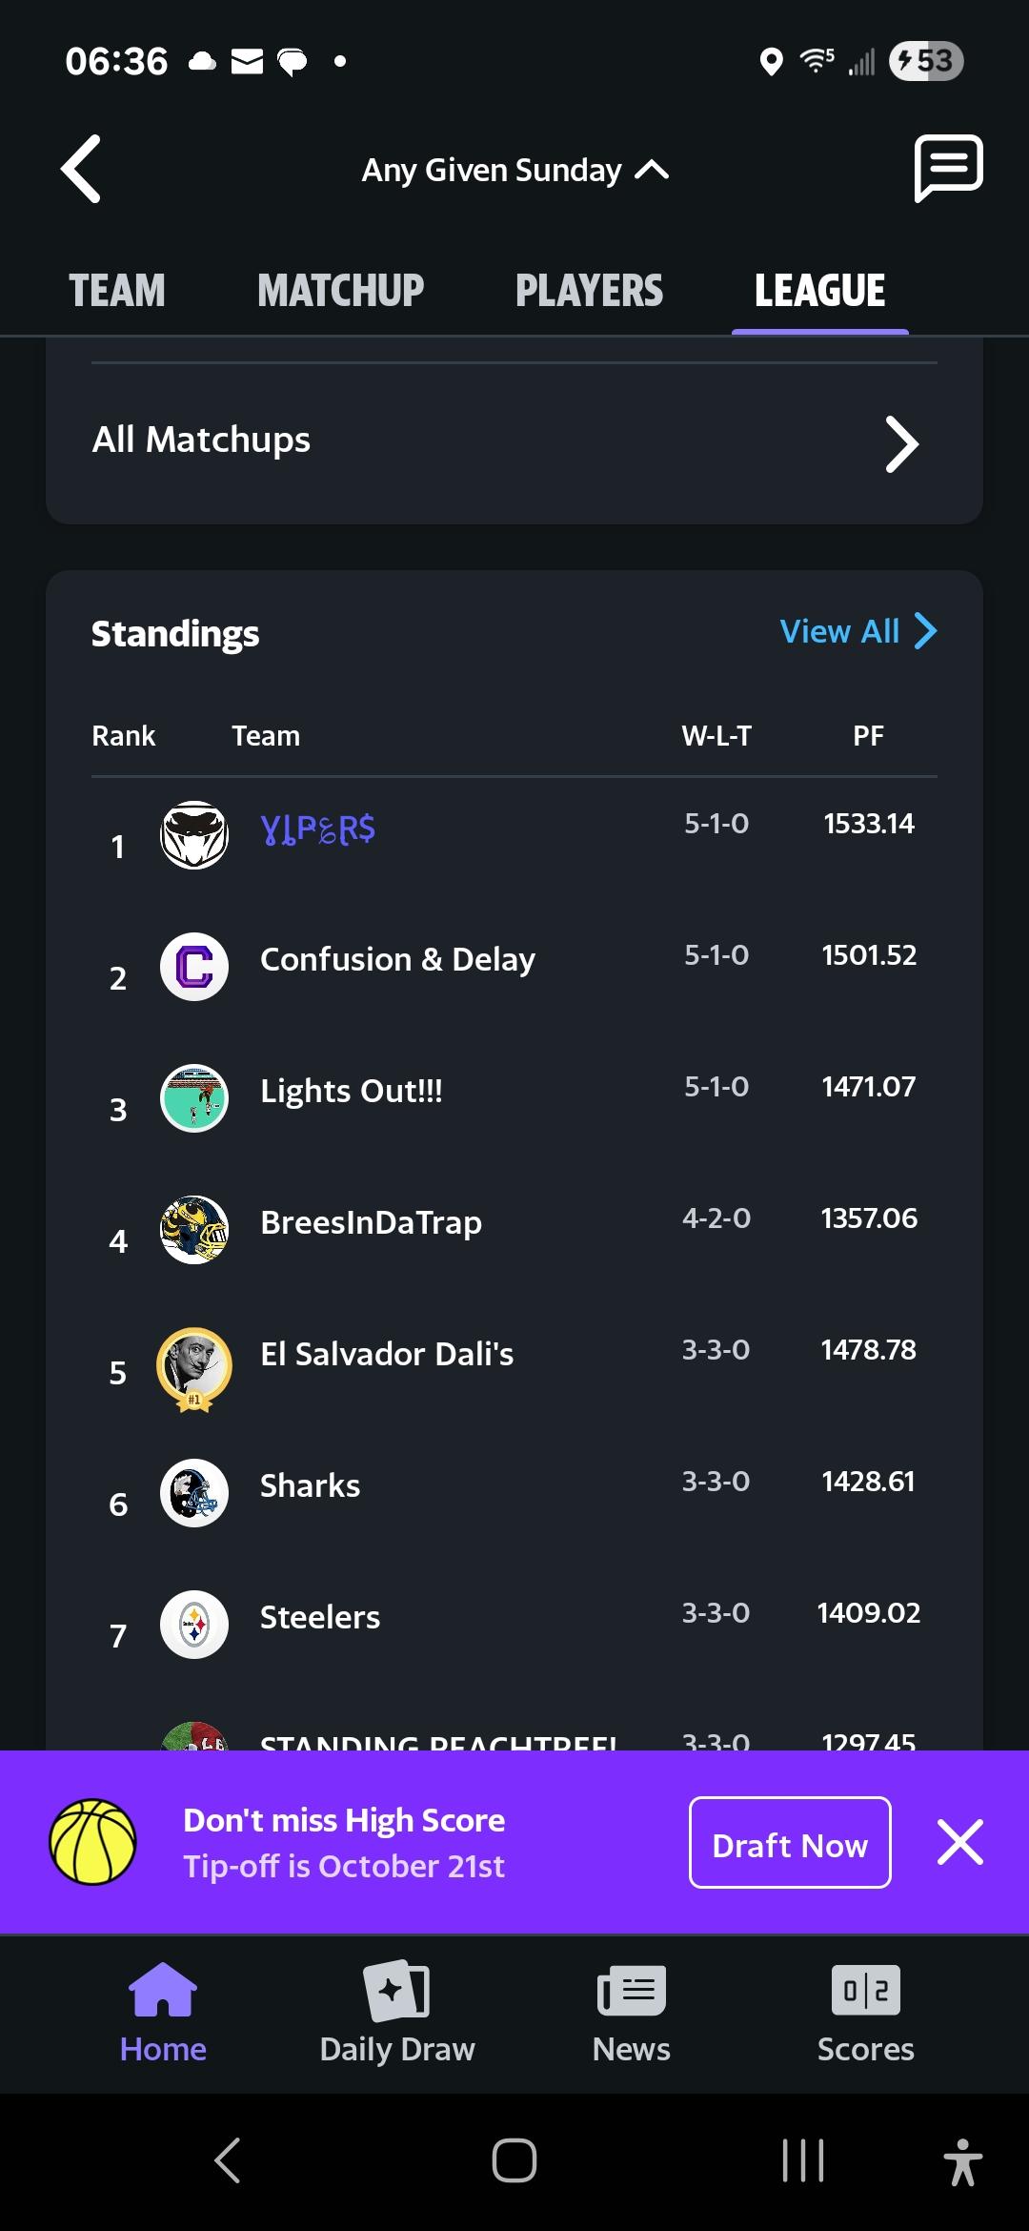Switch to the MATCHUP tab
This screenshot has height=2231, width=1029.
[x=340, y=291]
